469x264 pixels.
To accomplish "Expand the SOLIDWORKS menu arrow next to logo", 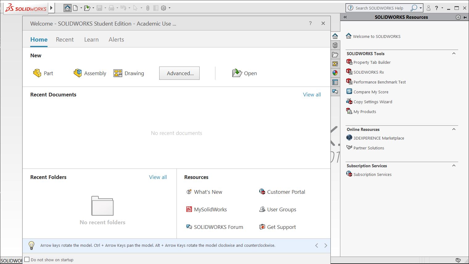I will coord(51,8).
